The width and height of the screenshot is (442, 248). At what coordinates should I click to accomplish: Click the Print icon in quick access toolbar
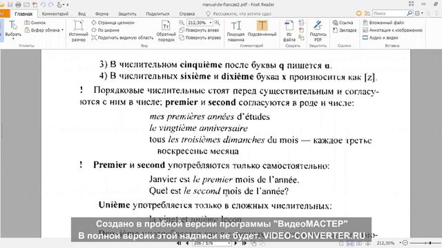pos(18,5)
